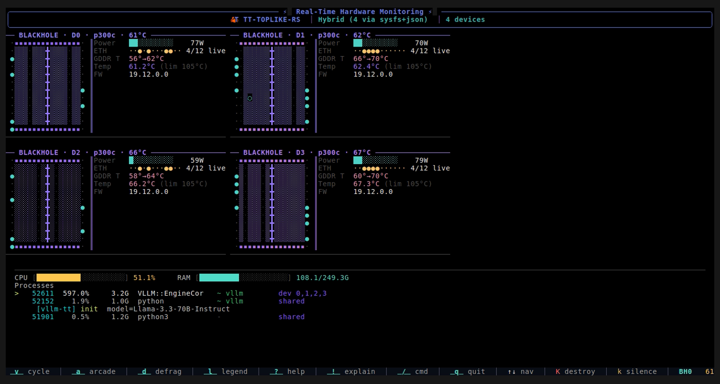Viewport: 720px width, 384px height.
Task: Click the D1 chip grid visualization
Action: click(x=272, y=86)
